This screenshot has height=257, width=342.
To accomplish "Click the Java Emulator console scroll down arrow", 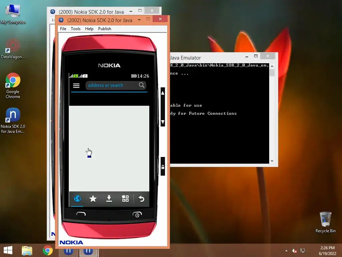I will (x=272, y=161).
